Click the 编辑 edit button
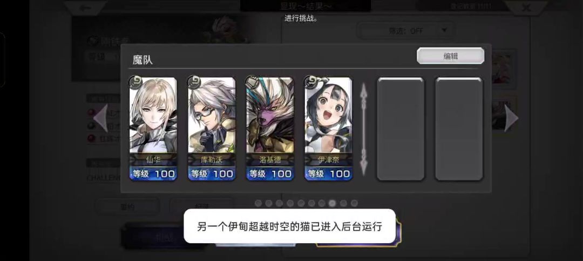 tap(450, 56)
